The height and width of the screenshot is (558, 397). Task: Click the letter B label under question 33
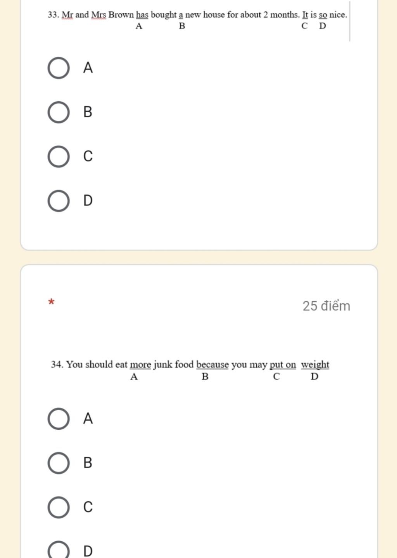pyautogui.click(x=88, y=112)
